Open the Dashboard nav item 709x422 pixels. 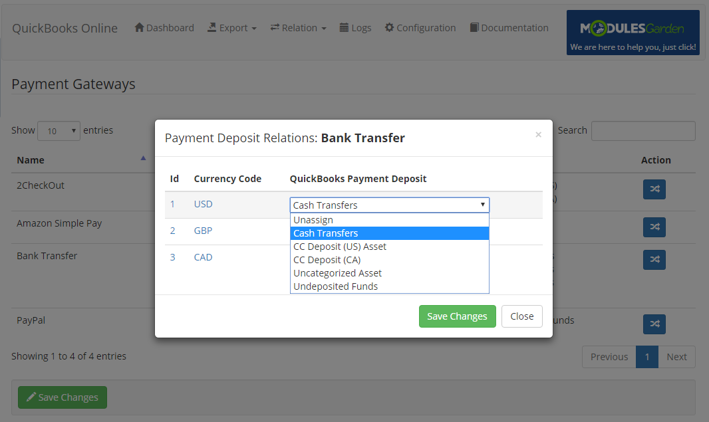[164, 28]
